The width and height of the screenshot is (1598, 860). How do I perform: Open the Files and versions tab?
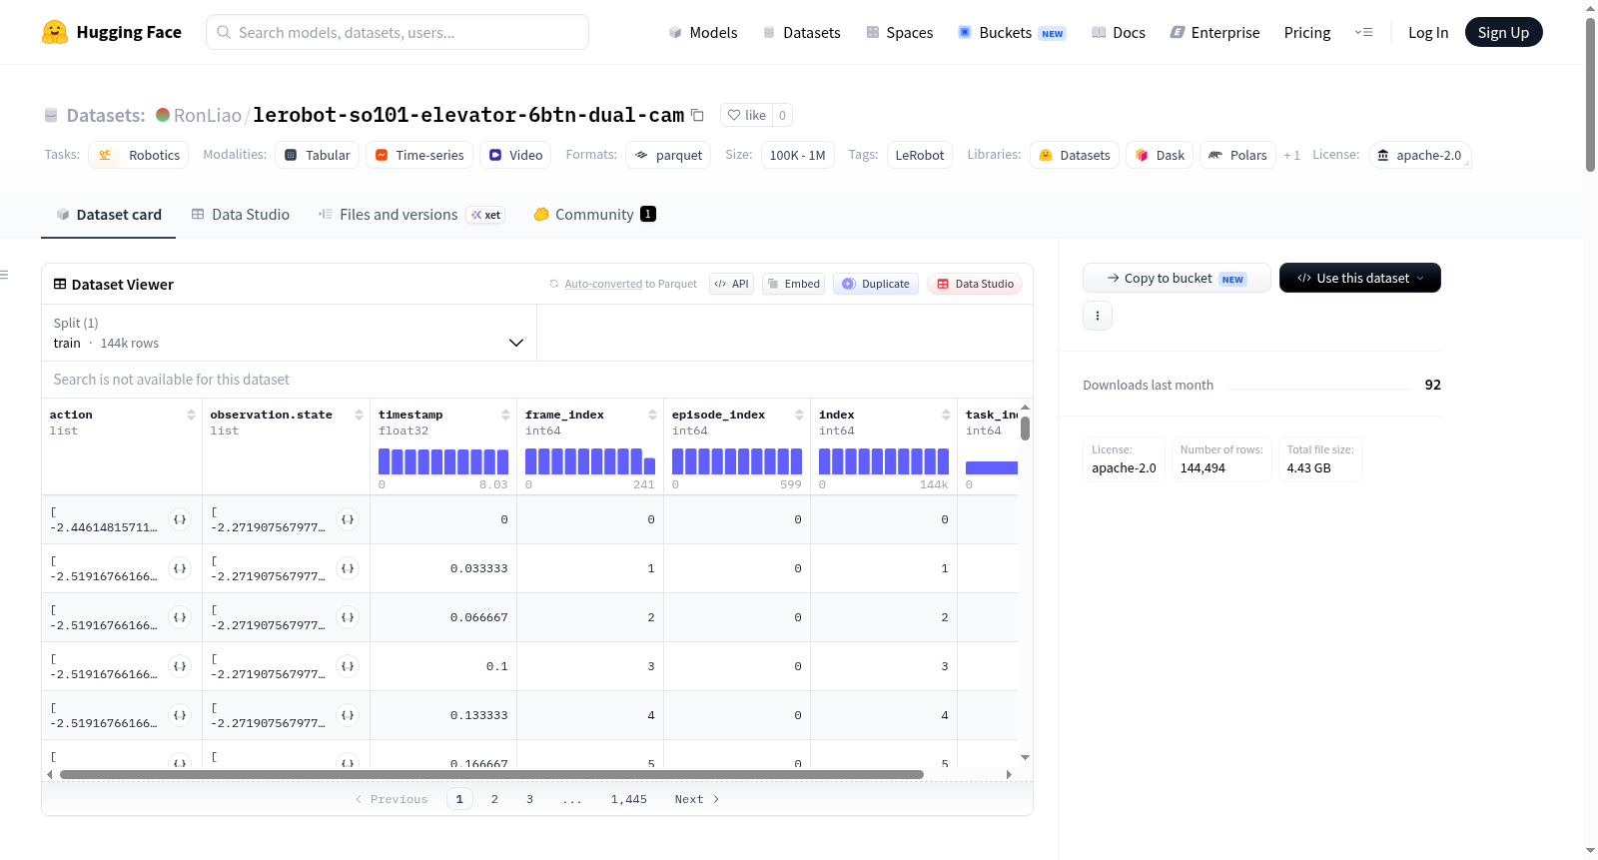[x=411, y=214]
